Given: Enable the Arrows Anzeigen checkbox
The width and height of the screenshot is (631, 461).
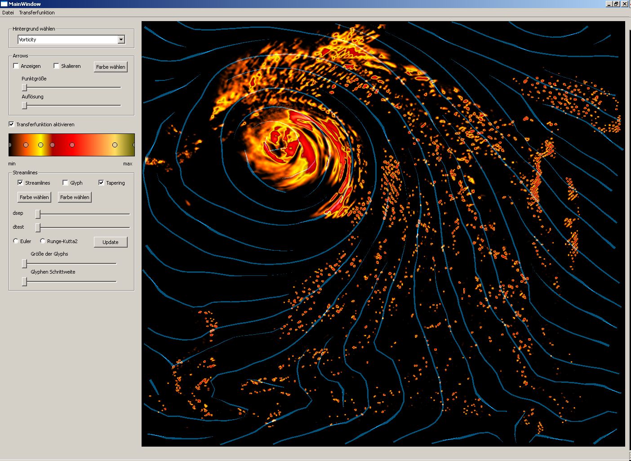Looking at the screenshot, I should [16, 66].
